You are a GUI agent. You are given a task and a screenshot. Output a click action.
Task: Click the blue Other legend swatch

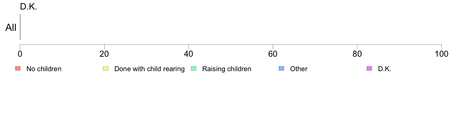click(282, 68)
